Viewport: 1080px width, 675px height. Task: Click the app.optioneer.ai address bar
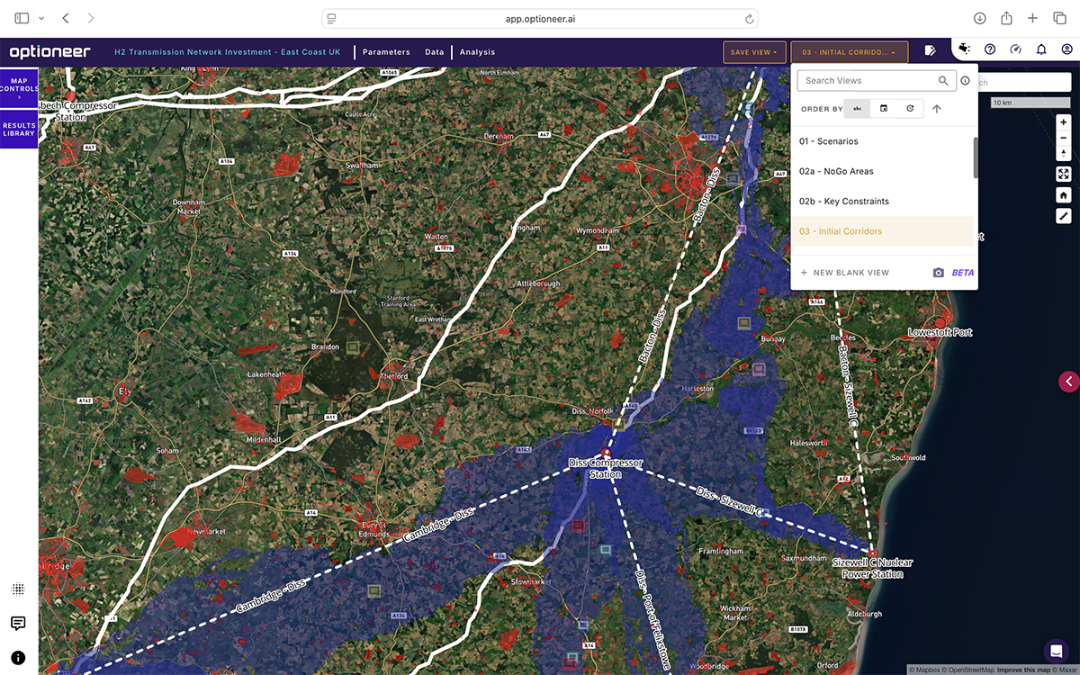(x=540, y=18)
